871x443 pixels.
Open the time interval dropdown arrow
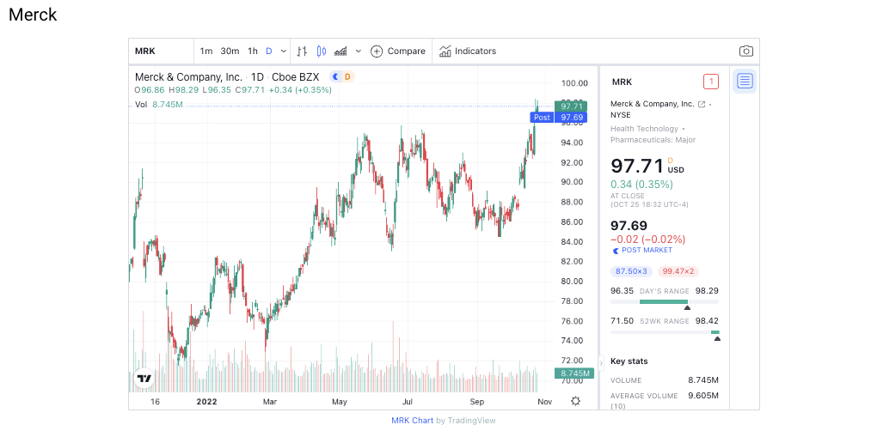pyautogui.click(x=283, y=51)
